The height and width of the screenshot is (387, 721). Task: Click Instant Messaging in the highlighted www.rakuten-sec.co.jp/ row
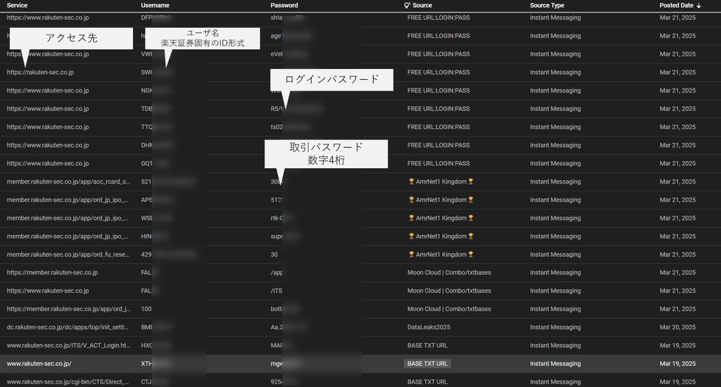pos(556,364)
